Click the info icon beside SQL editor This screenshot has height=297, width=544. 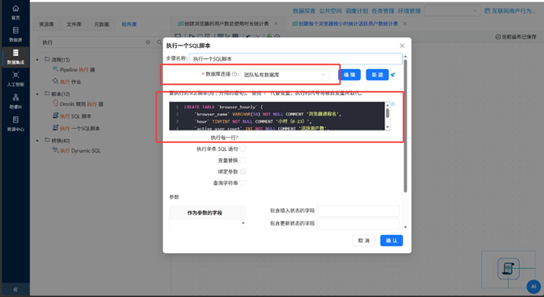pos(393,104)
